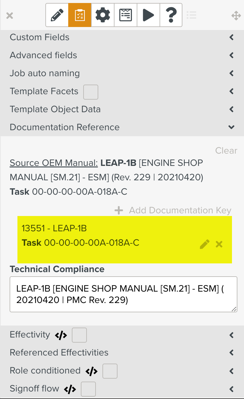Click the move panel arrows icon
Viewport: 244px width, 399px height.
pyautogui.click(x=236, y=16)
